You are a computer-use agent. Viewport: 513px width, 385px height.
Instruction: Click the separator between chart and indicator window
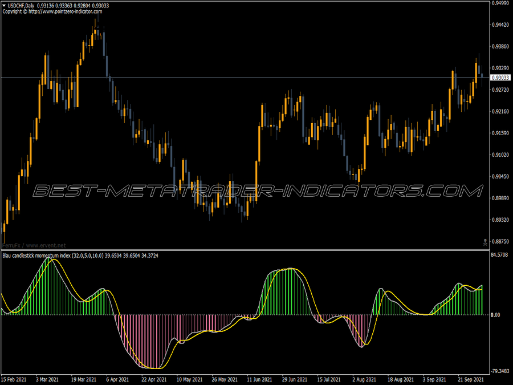[x=245, y=250]
